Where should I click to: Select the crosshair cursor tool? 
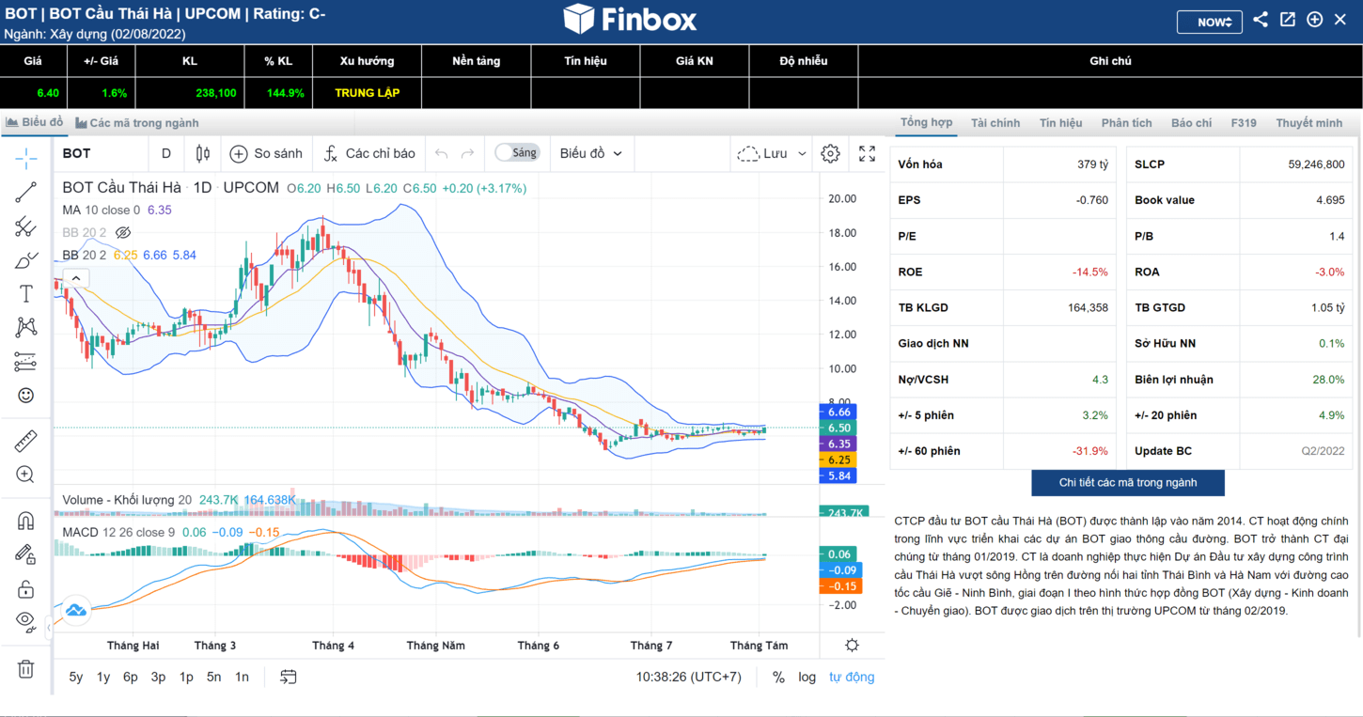[x=25, y=157]
